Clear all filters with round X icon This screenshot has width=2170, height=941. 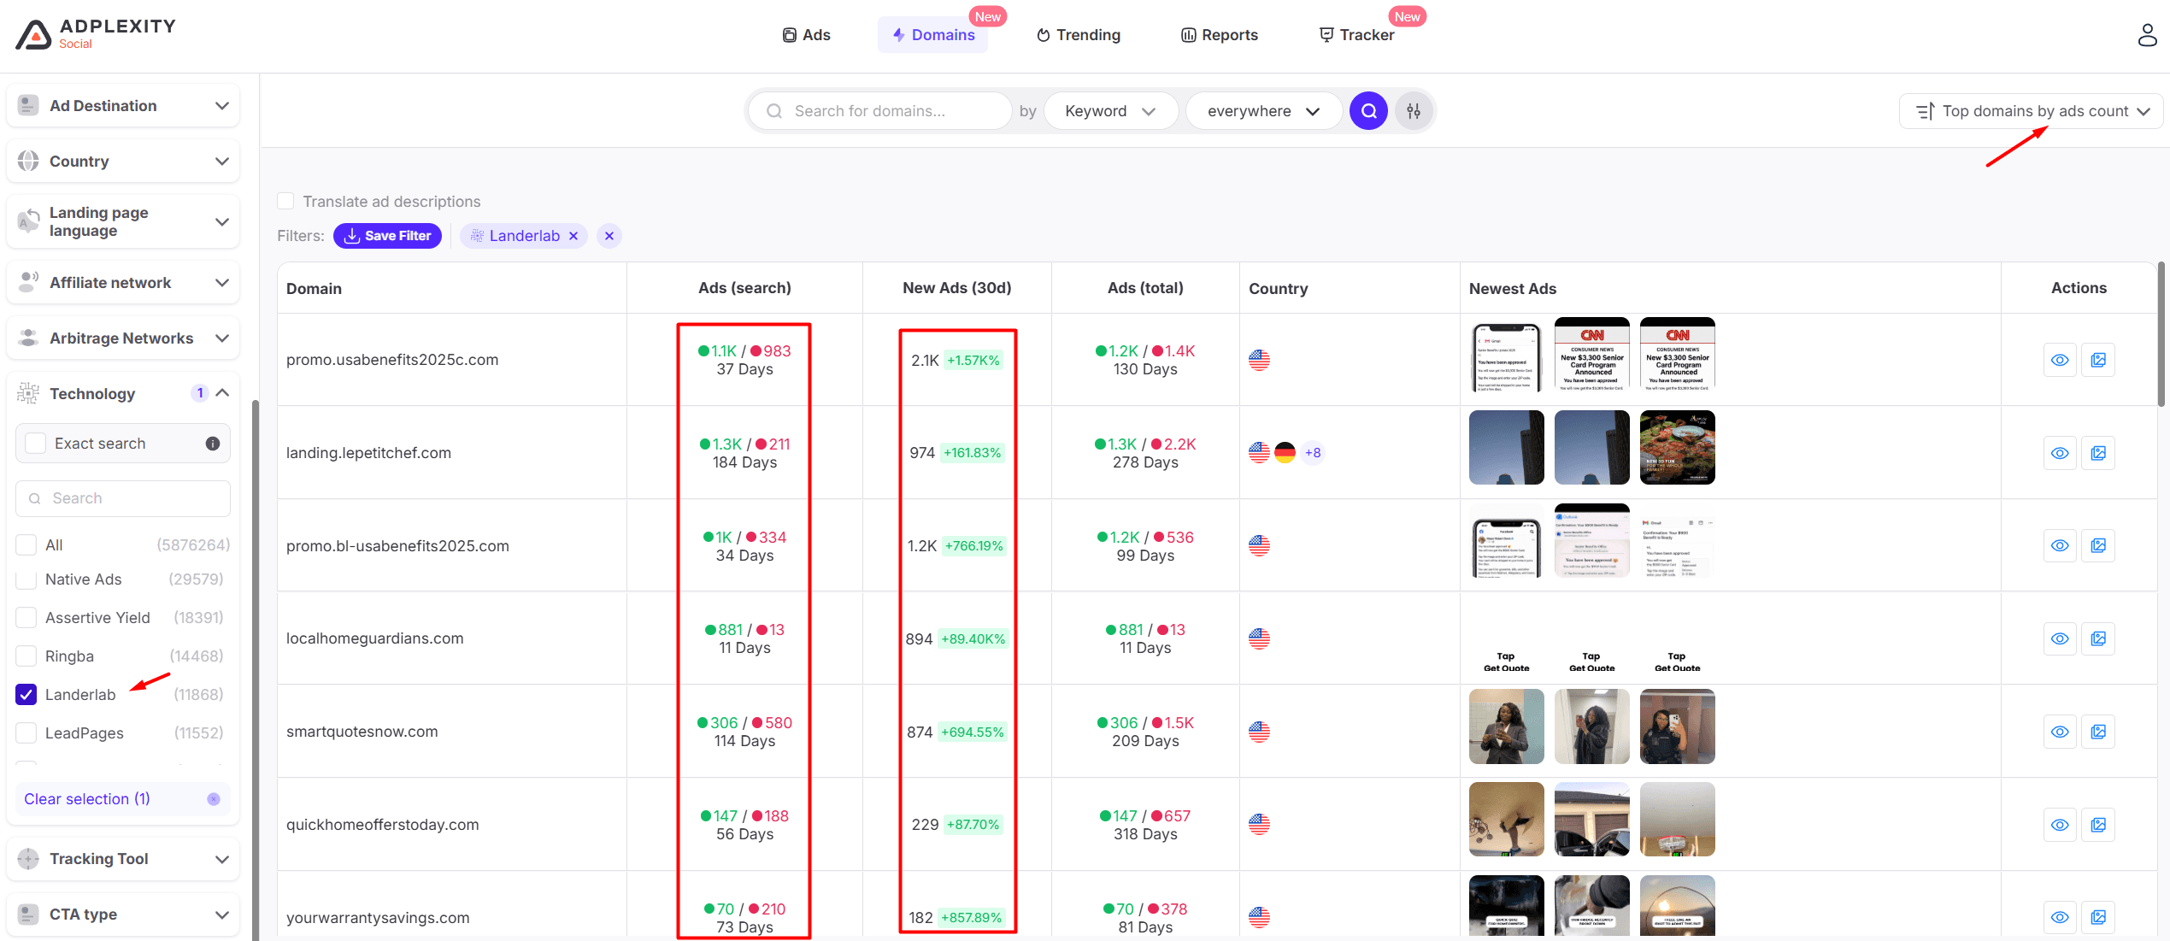point(609,236)
